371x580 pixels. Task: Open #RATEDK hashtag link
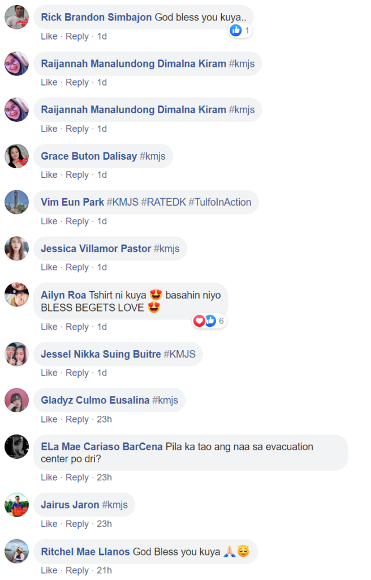163,202
